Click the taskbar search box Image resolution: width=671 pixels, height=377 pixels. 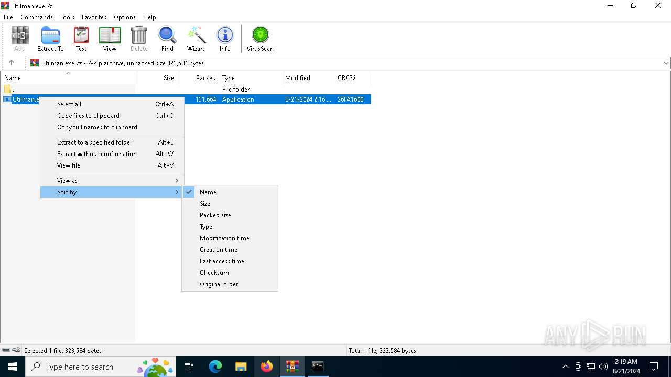click(x=100, y=367)
